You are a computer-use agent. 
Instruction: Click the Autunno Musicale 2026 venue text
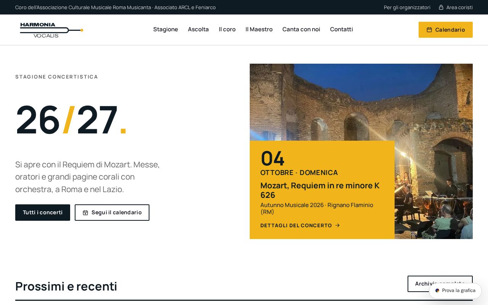[x=317, y=208]
